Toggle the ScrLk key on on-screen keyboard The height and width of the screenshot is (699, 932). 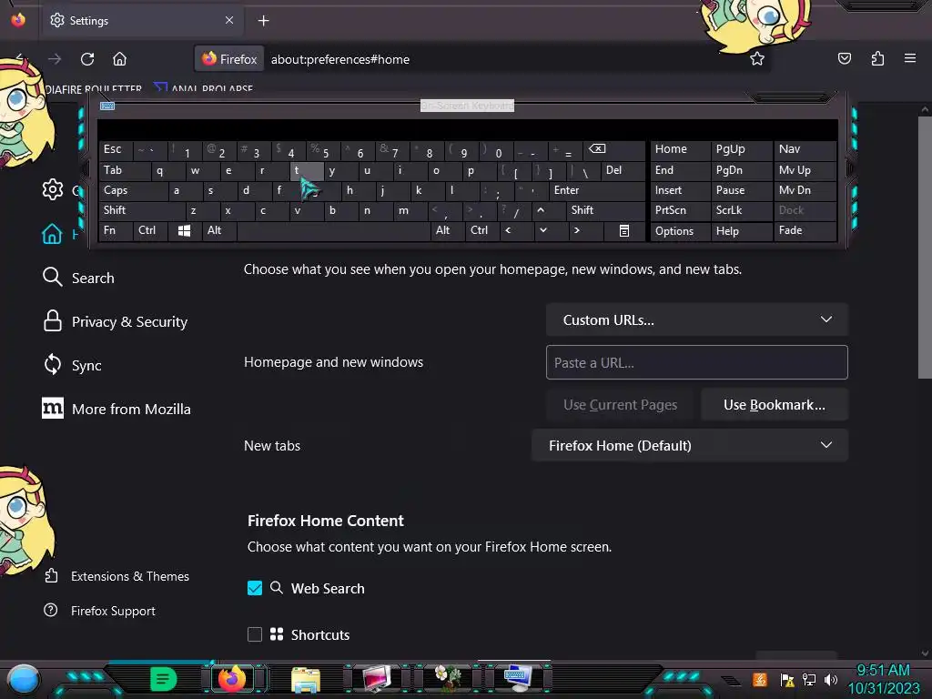[x=741, y=210]
